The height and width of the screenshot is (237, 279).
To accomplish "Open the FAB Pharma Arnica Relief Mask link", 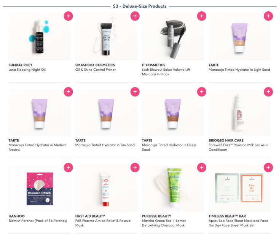I will click(103, 223).
